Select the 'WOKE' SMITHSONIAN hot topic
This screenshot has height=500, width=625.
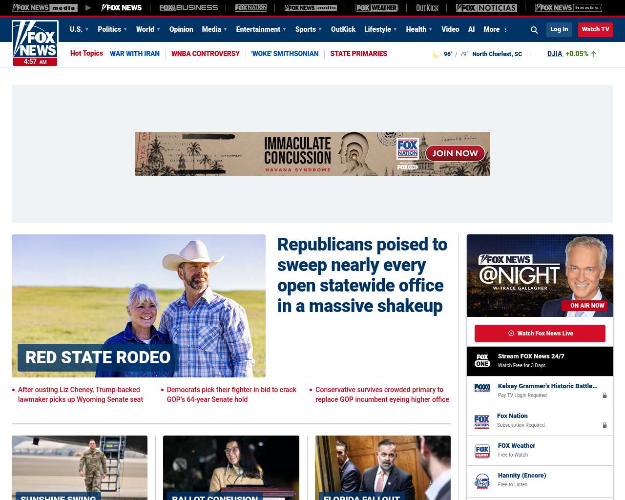285,54
